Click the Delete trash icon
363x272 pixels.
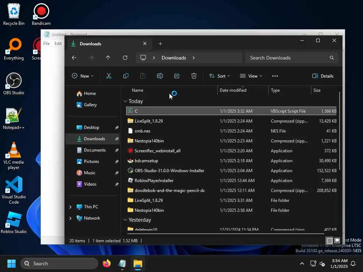[x=194, y=76]
